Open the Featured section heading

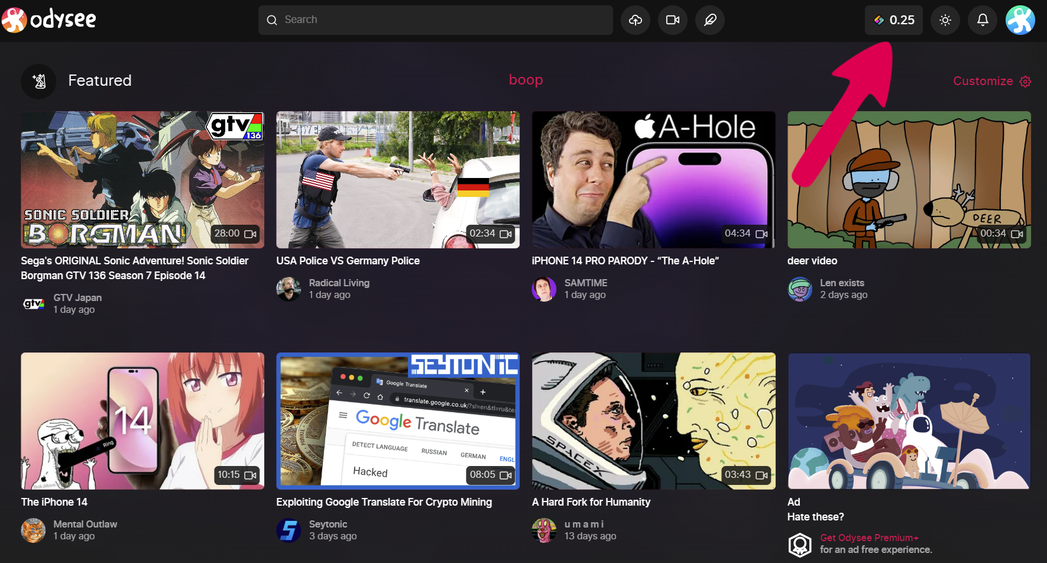(100, 80)
